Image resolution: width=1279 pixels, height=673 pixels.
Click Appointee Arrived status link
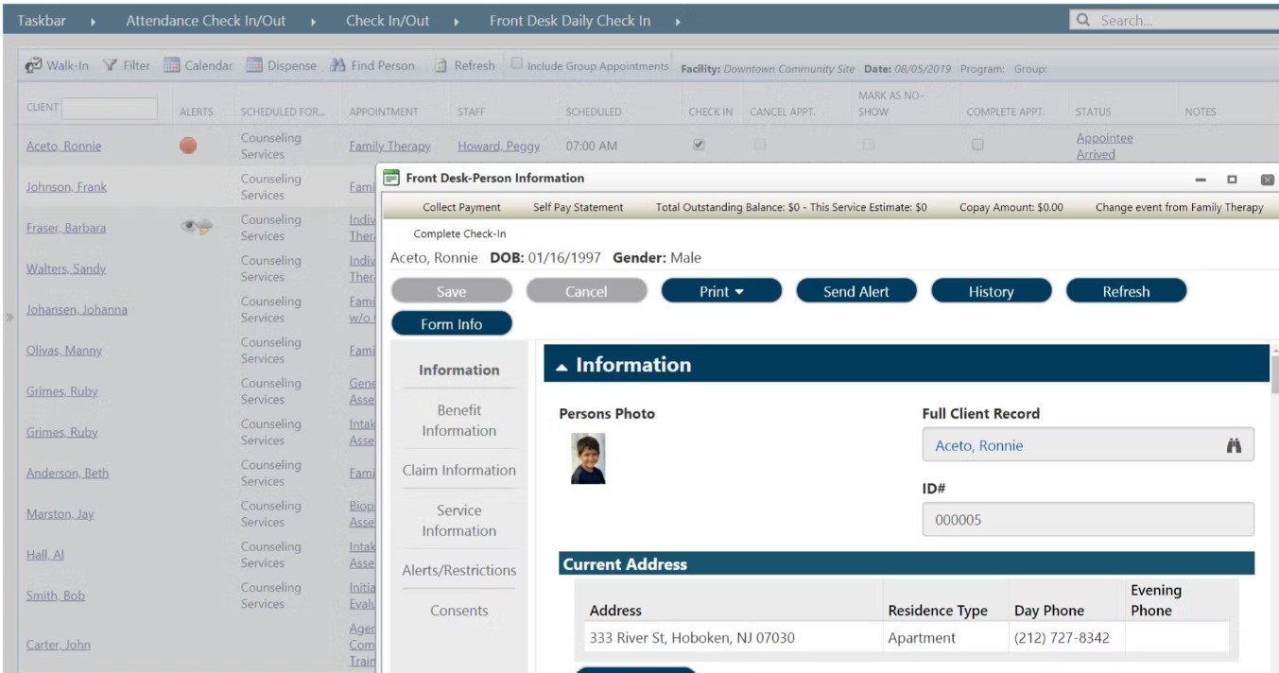pyautogui.click(x=1104, y=146)
